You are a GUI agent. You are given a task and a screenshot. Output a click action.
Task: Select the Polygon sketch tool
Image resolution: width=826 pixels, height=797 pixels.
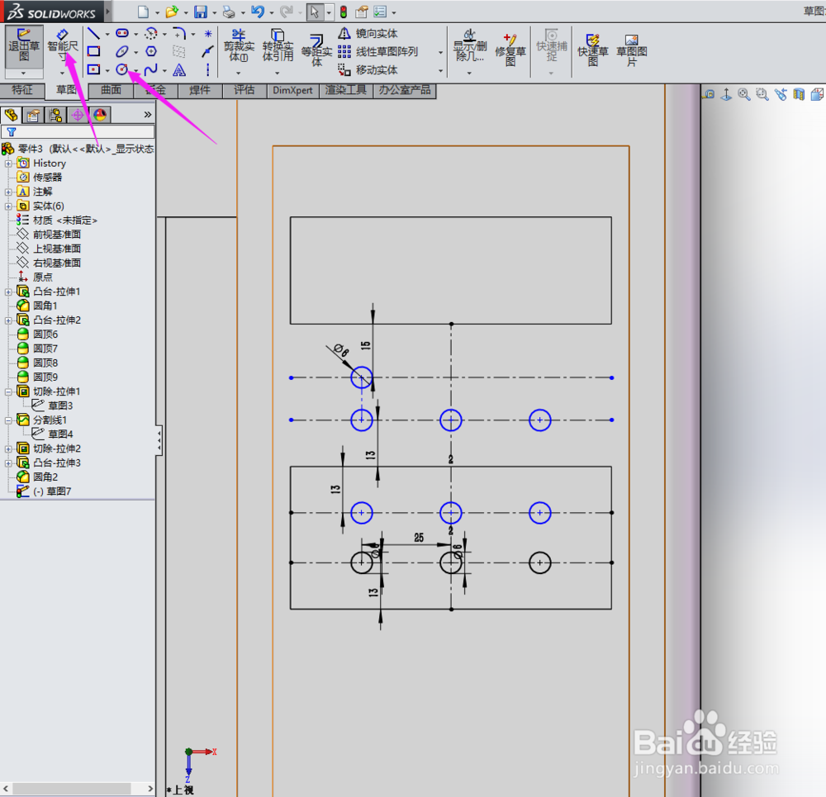tap(151, 51)
